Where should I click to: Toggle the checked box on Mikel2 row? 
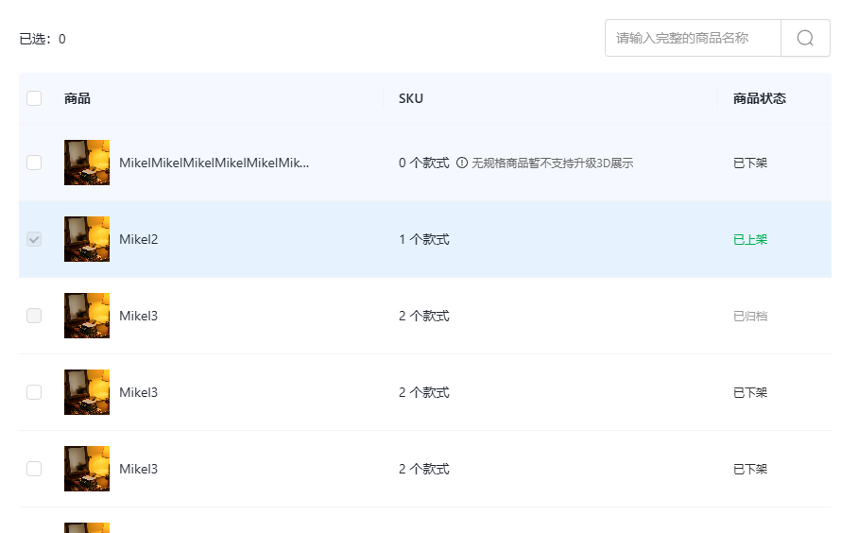click(x=34, y=239)
